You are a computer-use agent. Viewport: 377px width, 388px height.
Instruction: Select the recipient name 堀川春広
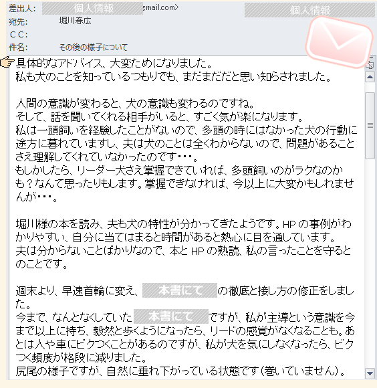75,21
